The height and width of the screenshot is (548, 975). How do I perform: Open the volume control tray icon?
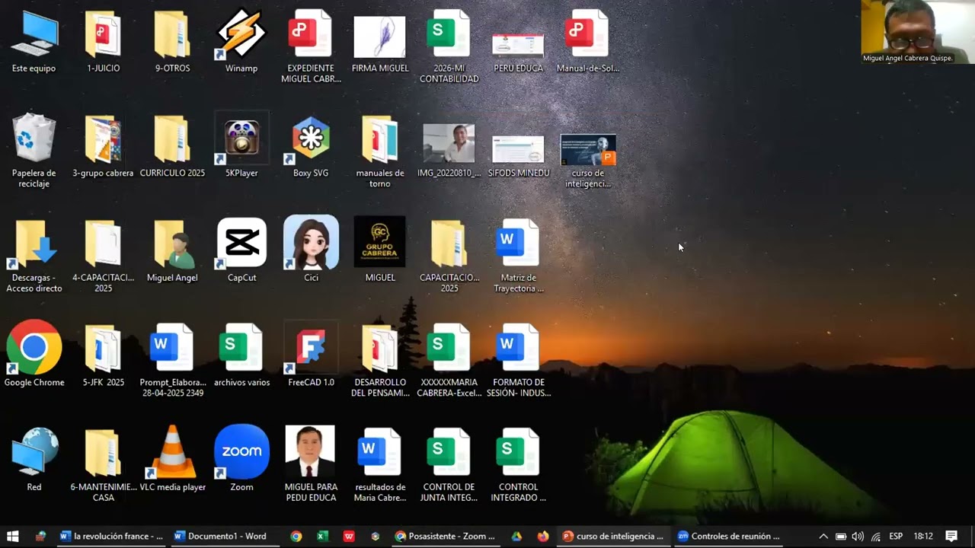(x=858, y=536)
